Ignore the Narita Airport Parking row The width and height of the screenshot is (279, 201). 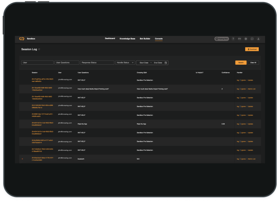(x=243, y=89)
